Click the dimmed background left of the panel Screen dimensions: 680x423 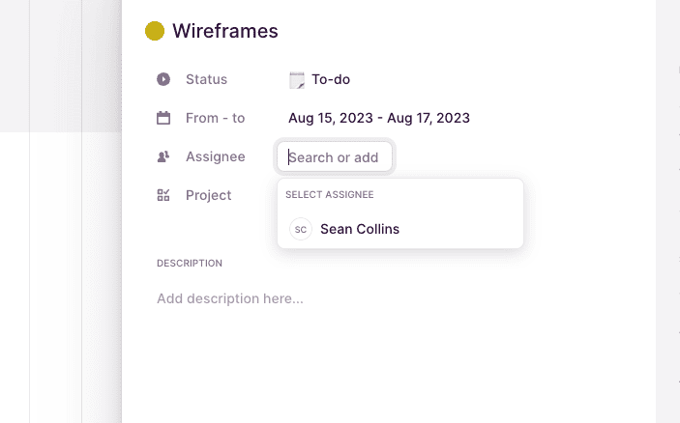[x=61, y=211]
